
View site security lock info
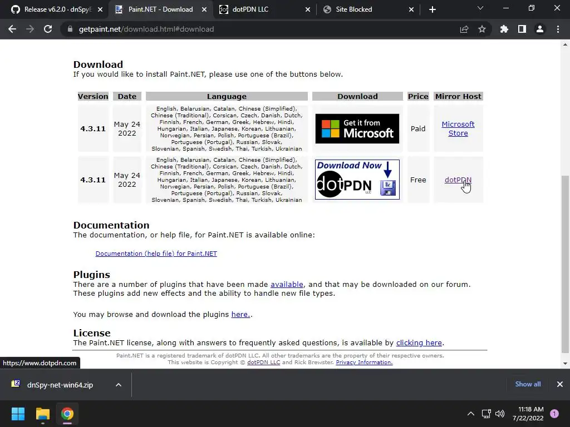tap(70, 29)
